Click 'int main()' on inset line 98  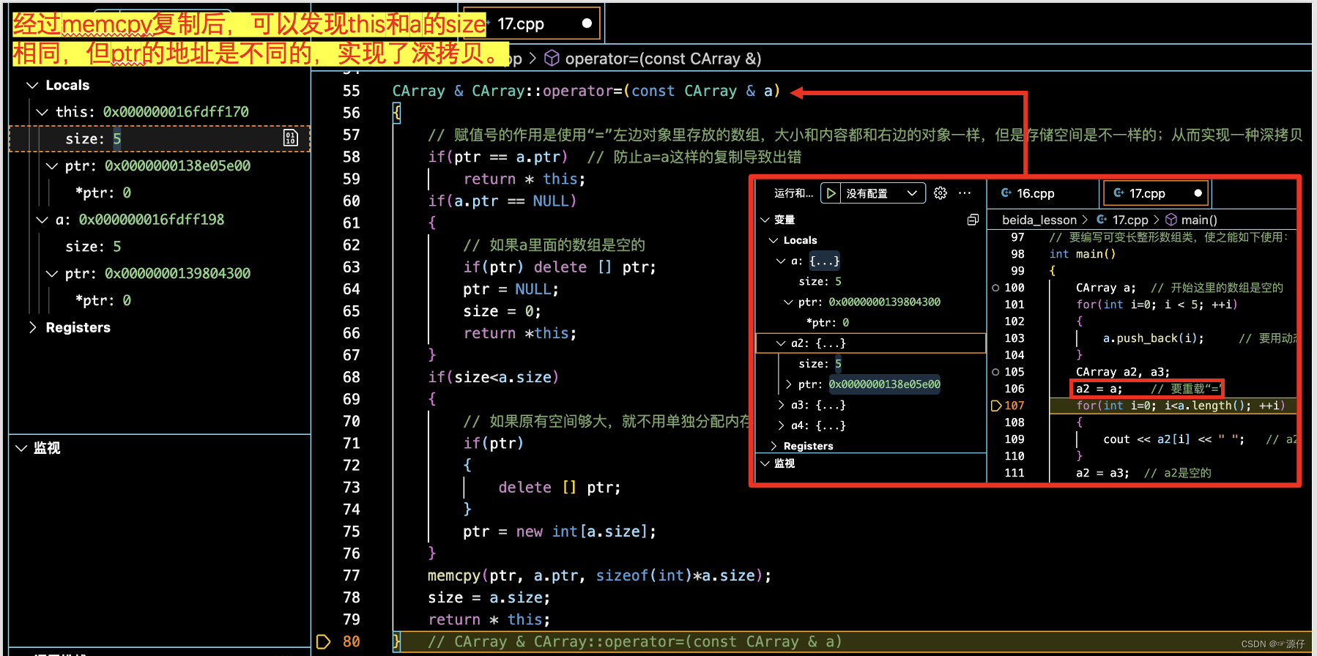click(1083, 254)
